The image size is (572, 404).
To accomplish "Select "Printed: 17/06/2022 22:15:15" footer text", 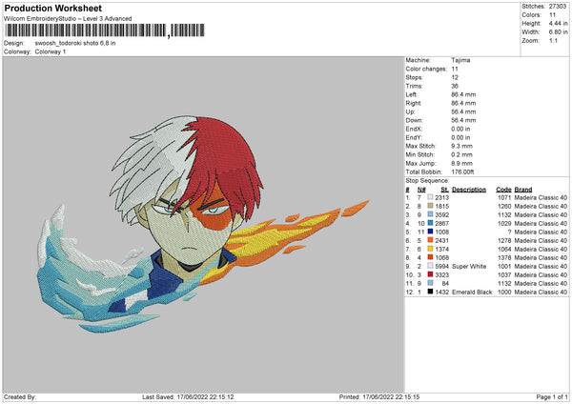I will point(379,396).
